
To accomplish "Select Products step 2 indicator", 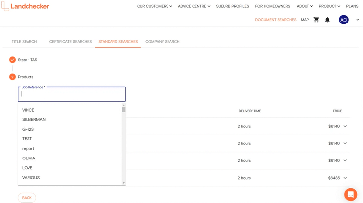I will (12, 77).
